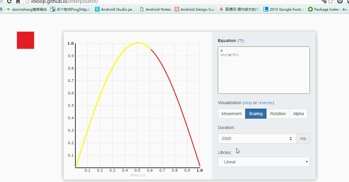Select the Rotation visualization mode
This screenshot has width=349, height=182.
point(278,114)
